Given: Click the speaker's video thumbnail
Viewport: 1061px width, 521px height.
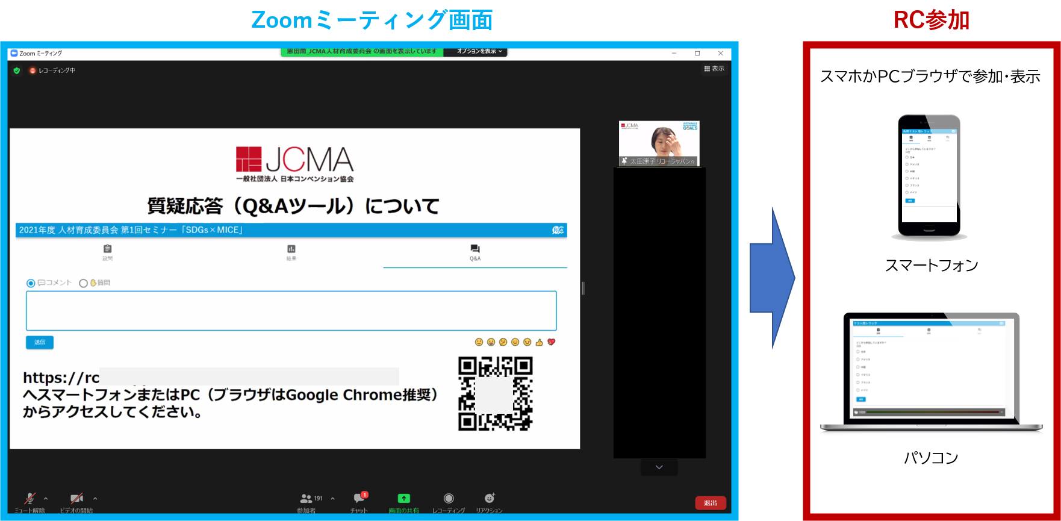Looking at the screenshot, I should (659, 143).
